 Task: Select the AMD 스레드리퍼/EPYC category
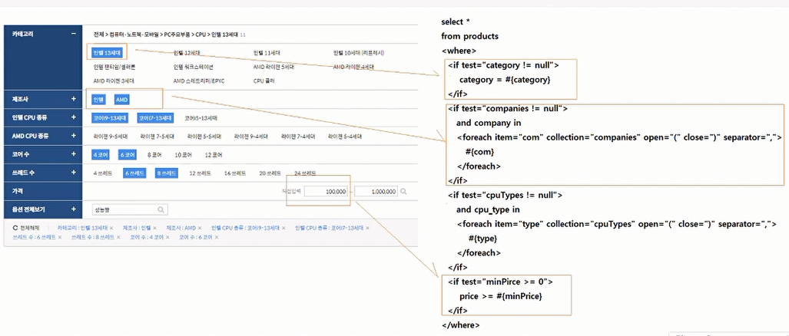(199, 81)
